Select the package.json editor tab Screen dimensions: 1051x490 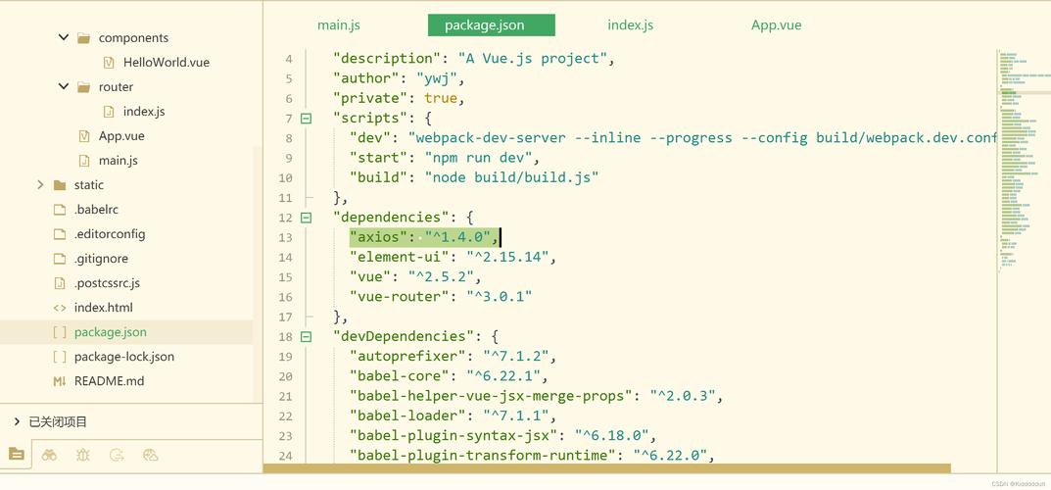(492, 24)
